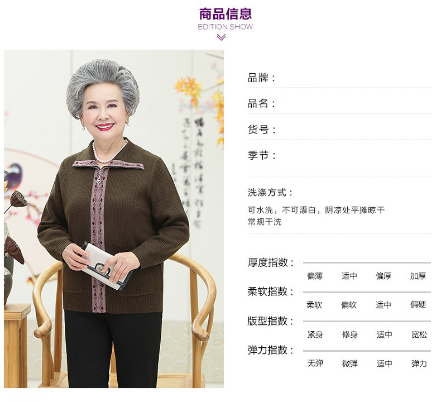441x402 pixels.
Task: Click the 洗涤方式 washing instructions text
Action: click(x=316, y=216)
